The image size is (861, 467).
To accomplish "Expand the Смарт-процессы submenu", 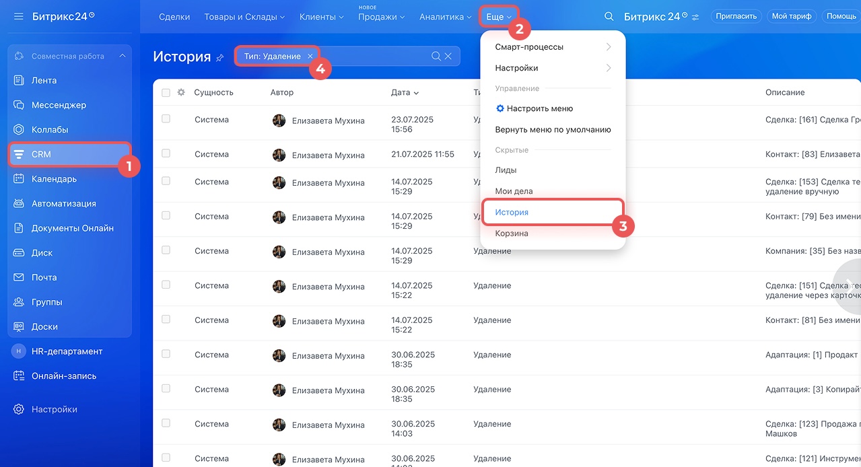I will point(552,47).
